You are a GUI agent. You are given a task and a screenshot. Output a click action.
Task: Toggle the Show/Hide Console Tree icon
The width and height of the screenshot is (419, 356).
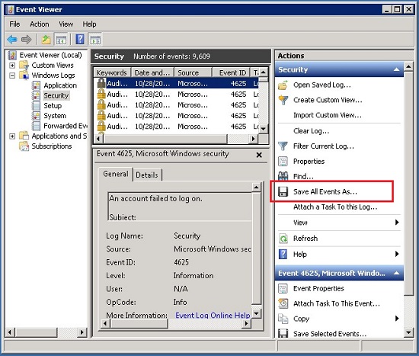pyautogui.click(x=61, y=40)
